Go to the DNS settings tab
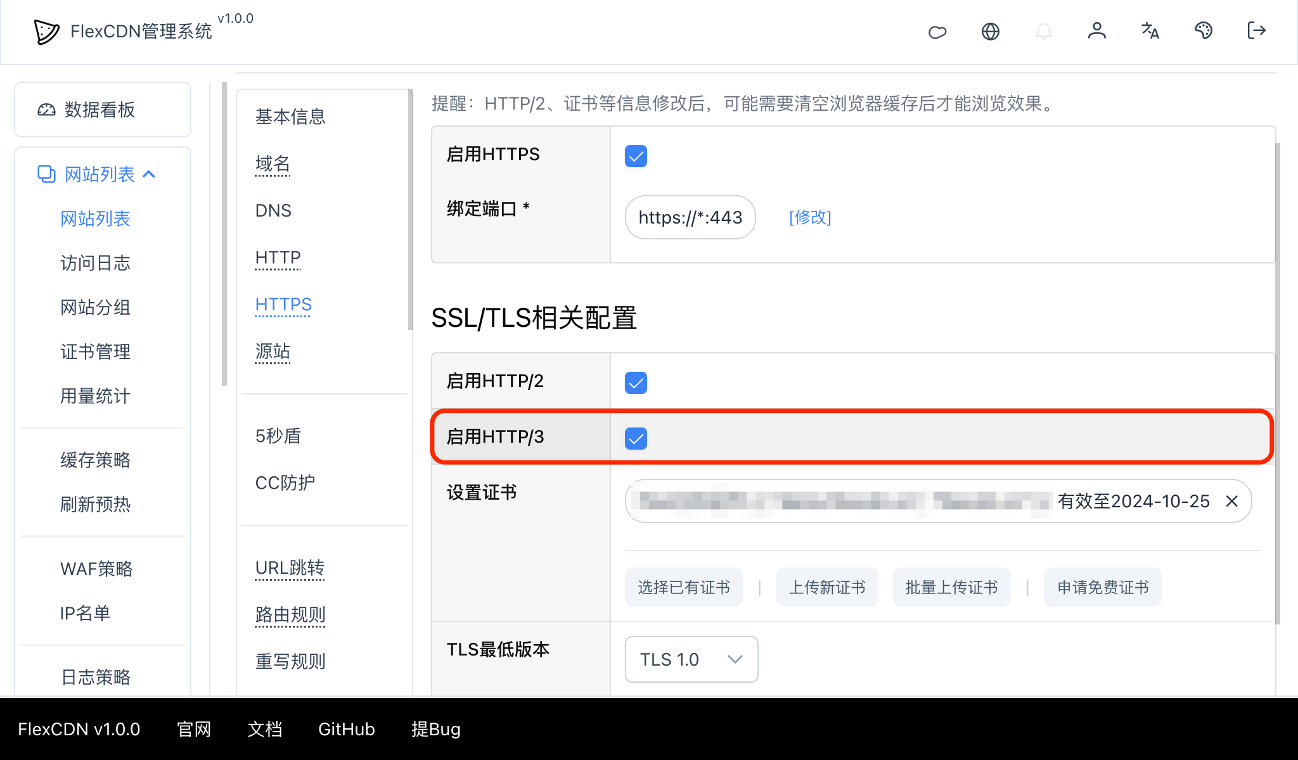Viewport: 1298px width, 760px height. [x=273, y=210]
